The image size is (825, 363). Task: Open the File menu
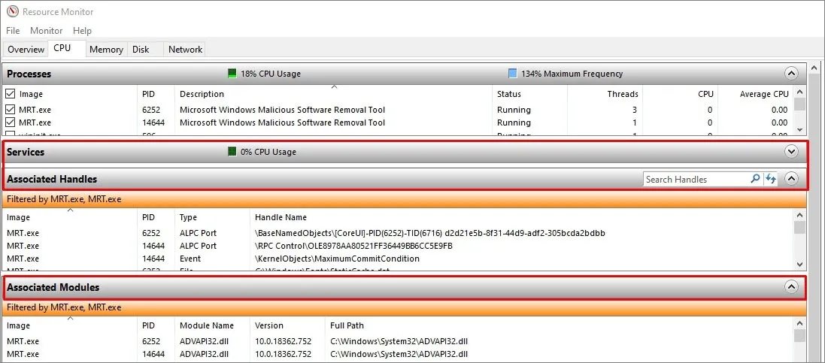[13, 31]
